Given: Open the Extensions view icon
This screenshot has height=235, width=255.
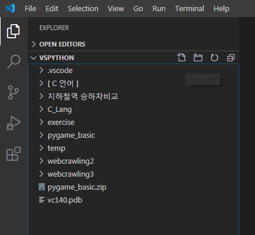Looking at the screenshot, I should tap(14, 154).
